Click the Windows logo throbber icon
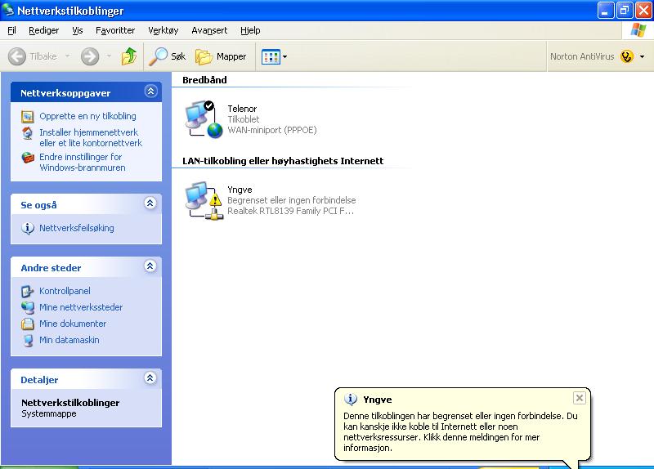Image resolution: width=654 pixels, height=469 pixels. [x=638, y=30]
